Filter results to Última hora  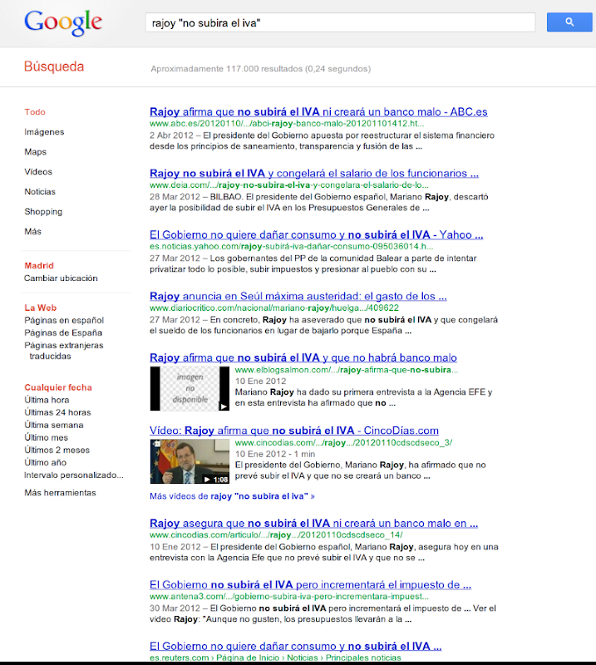[x=47, y=400]
